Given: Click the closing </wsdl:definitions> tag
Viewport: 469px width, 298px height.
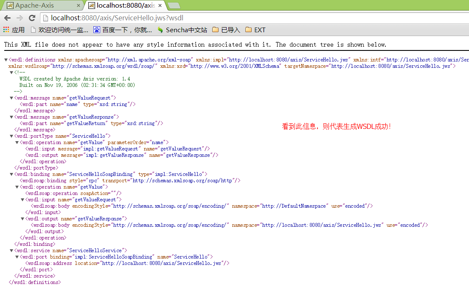Looking at the screenshot, I should (35, 282).
